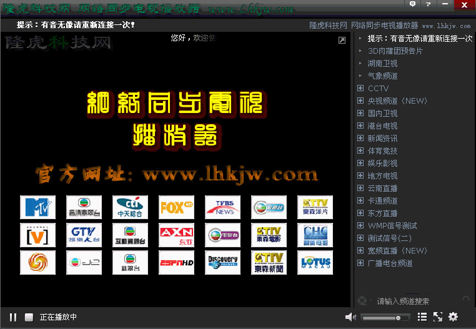Screen dimensions: 476x329
Task: Click the ETTV 東森洋片 channel logo
Action: (315, 207)
